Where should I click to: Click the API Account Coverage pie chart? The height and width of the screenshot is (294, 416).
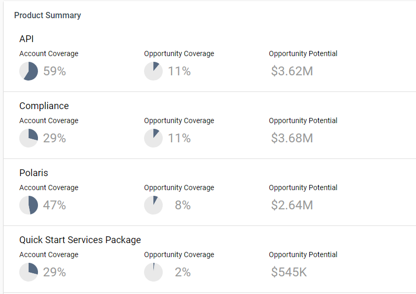(x=29, y=71)
